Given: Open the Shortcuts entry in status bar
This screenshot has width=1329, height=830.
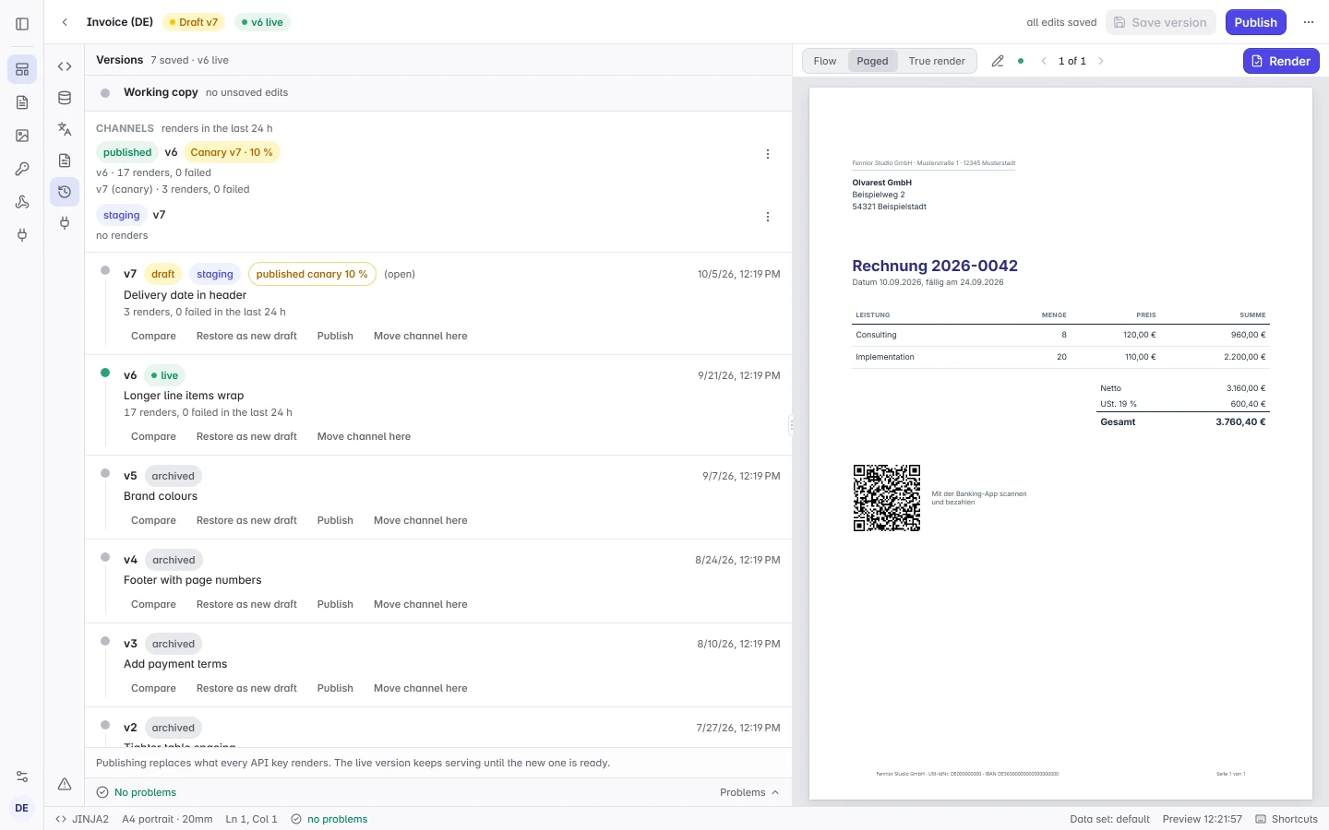Looking at the screenshot, I should (1287, 819).
